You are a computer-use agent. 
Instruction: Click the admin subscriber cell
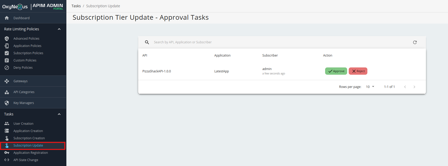click(267, 69)
